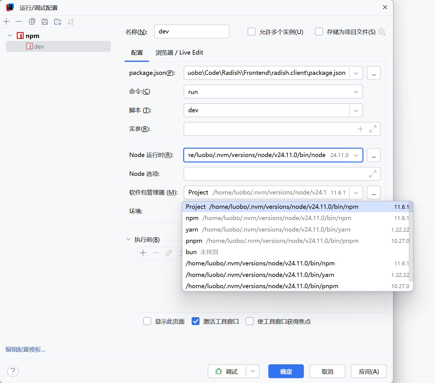Click the name input field containing dev
The width and height of the screenshot is (435, 383).
pos(191,32)
